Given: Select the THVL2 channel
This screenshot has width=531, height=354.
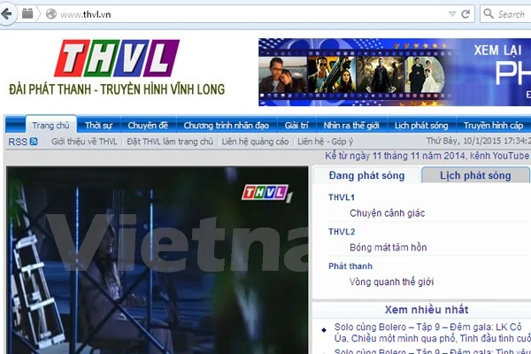Looking at the screenshot, I should pos(342,232).
